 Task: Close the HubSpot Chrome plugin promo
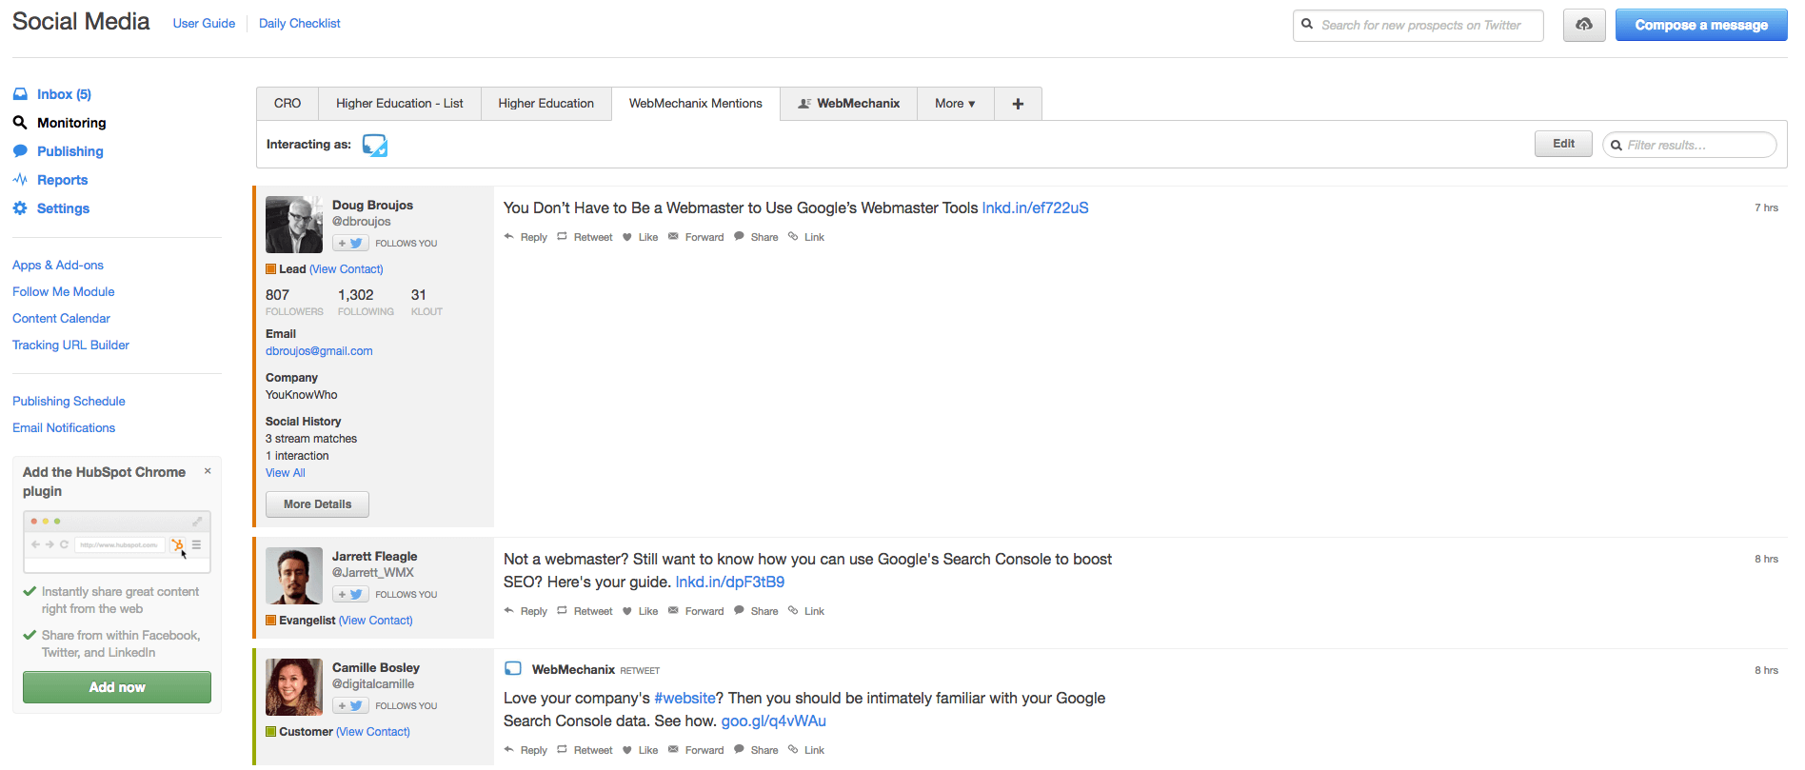208,471
